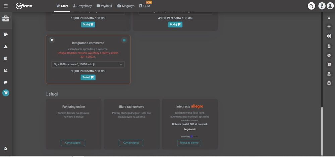The image size is (335, 157).
Task: Go to the CRM beta tab
Action: (145, 6)
